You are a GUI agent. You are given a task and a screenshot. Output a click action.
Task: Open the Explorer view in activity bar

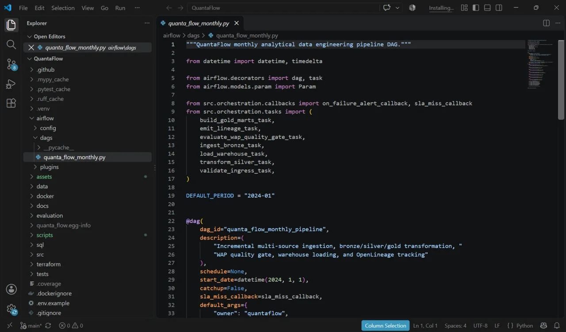11,25
